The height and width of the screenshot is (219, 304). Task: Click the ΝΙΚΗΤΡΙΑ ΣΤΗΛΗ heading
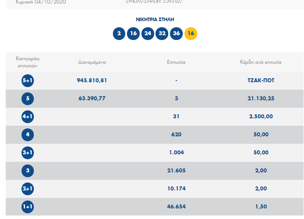coord(155,19)
